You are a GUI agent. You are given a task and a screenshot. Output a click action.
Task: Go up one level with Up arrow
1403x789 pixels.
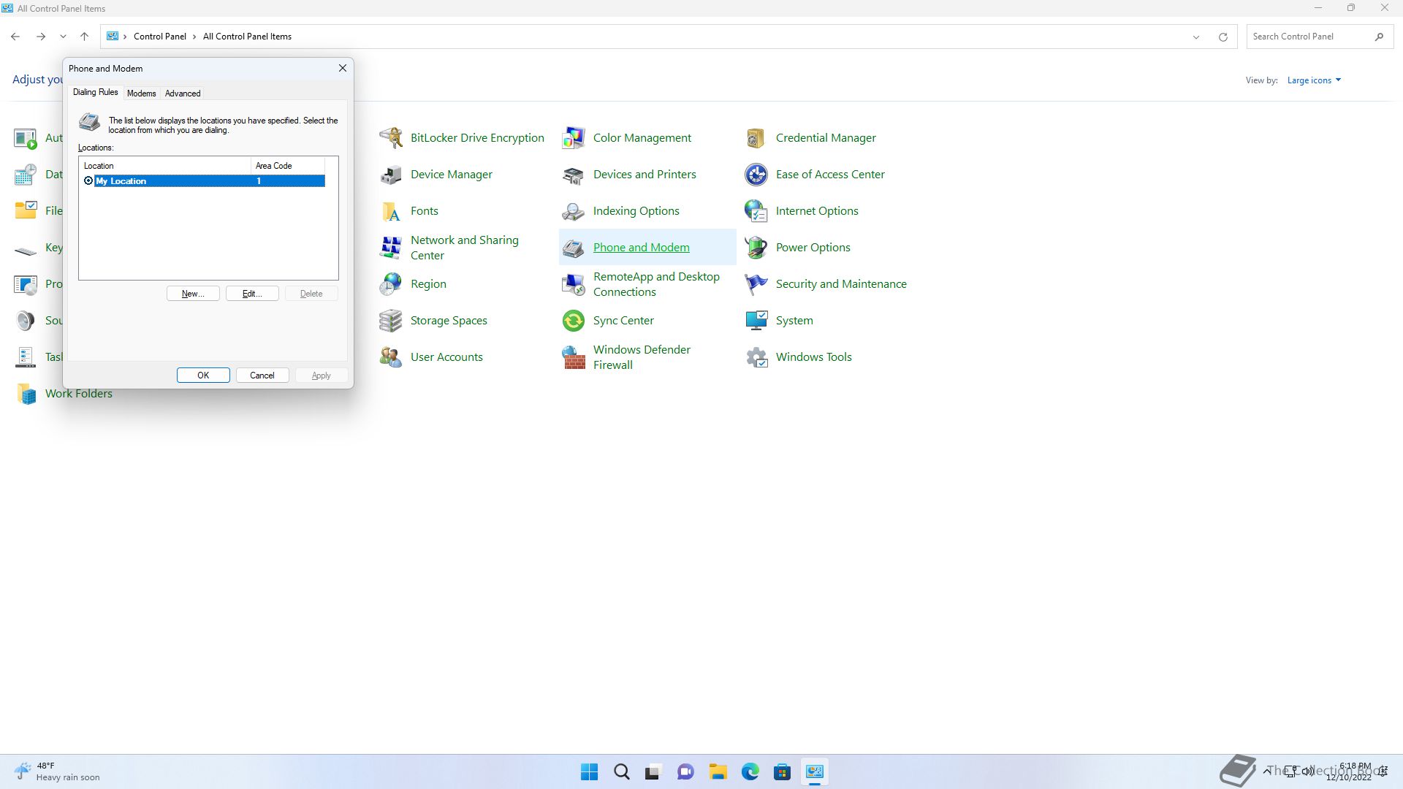(84, 37)
